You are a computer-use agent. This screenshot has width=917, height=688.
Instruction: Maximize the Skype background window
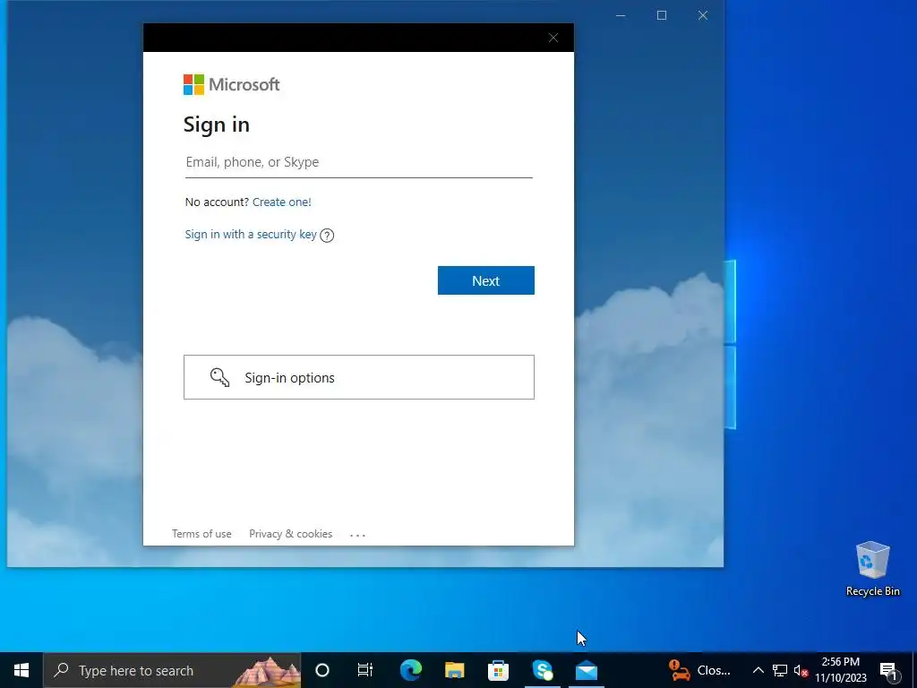662,16
